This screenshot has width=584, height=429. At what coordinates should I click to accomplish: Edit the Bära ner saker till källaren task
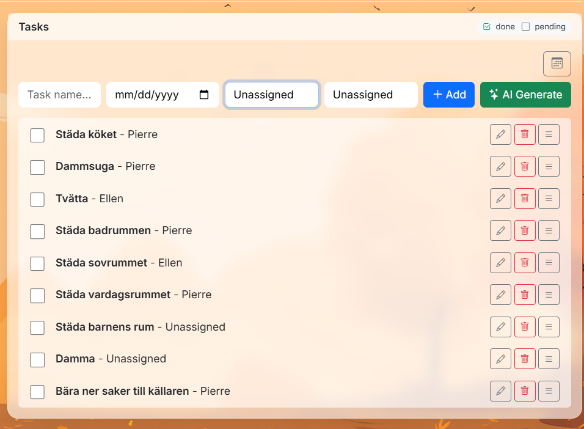(500, 391)
